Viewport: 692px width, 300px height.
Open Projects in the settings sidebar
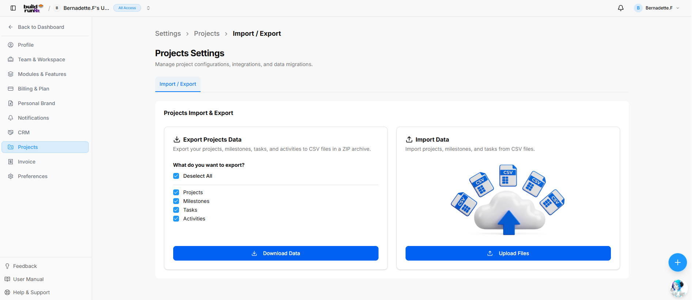tap(45, 147)
